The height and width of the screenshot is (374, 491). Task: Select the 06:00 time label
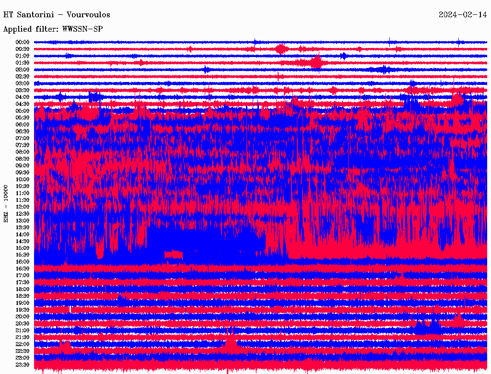(23, 125)
